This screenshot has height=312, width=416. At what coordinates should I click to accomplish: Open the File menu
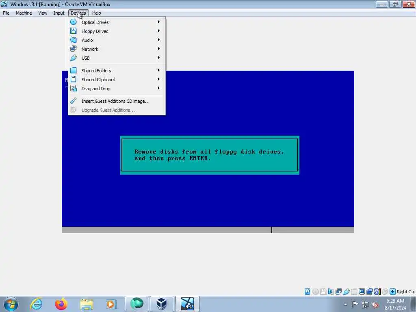[6, 13]
